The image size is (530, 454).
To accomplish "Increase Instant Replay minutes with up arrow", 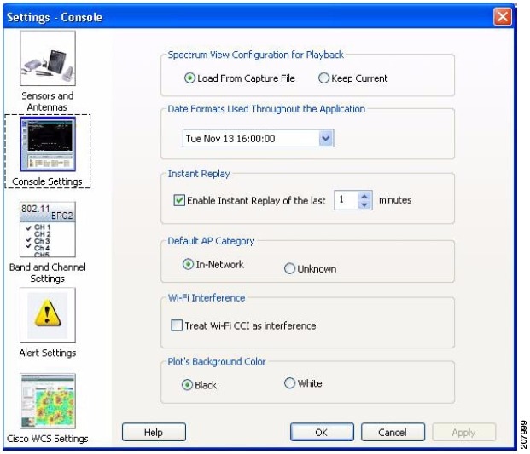I will pyautogui.click(x=364, y=196).
